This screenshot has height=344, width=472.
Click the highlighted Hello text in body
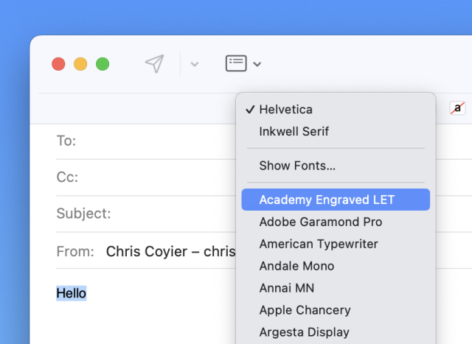pyautogui.click(x=72, y=293)
